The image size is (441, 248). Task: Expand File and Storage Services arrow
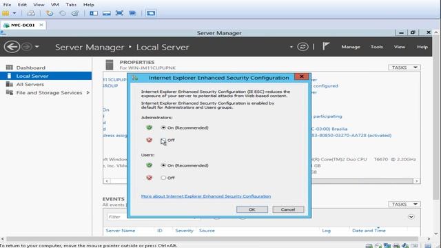(88, 92)
